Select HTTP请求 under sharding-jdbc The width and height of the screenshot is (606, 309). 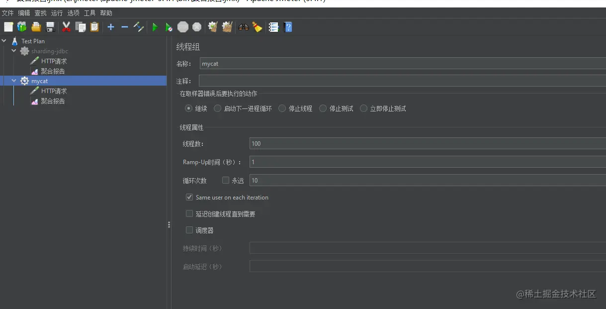coord(54,61)
